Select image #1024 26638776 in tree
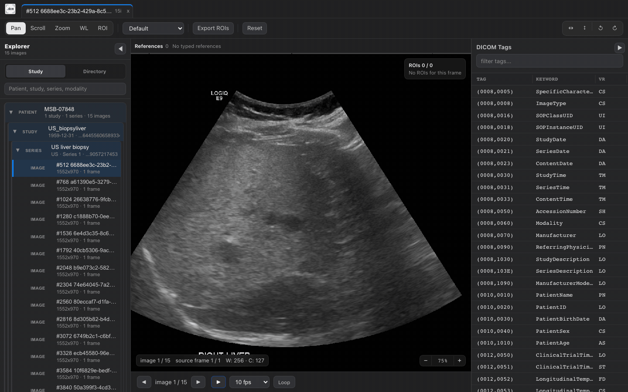This screenshot has height=392, width=628. pyautogui.click(x=67, y=203)
